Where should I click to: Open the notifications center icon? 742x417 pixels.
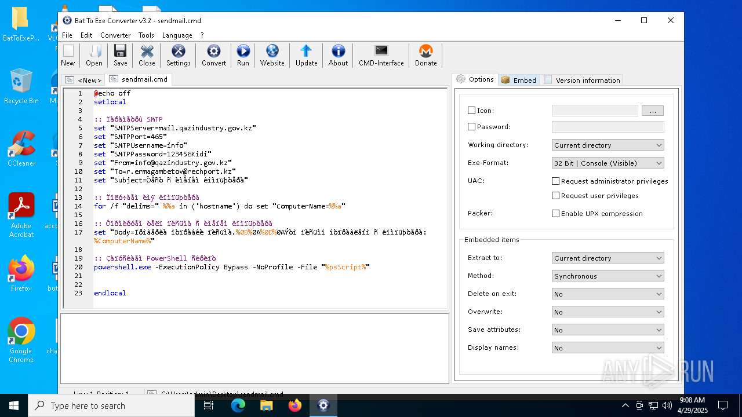click(723, 405)
